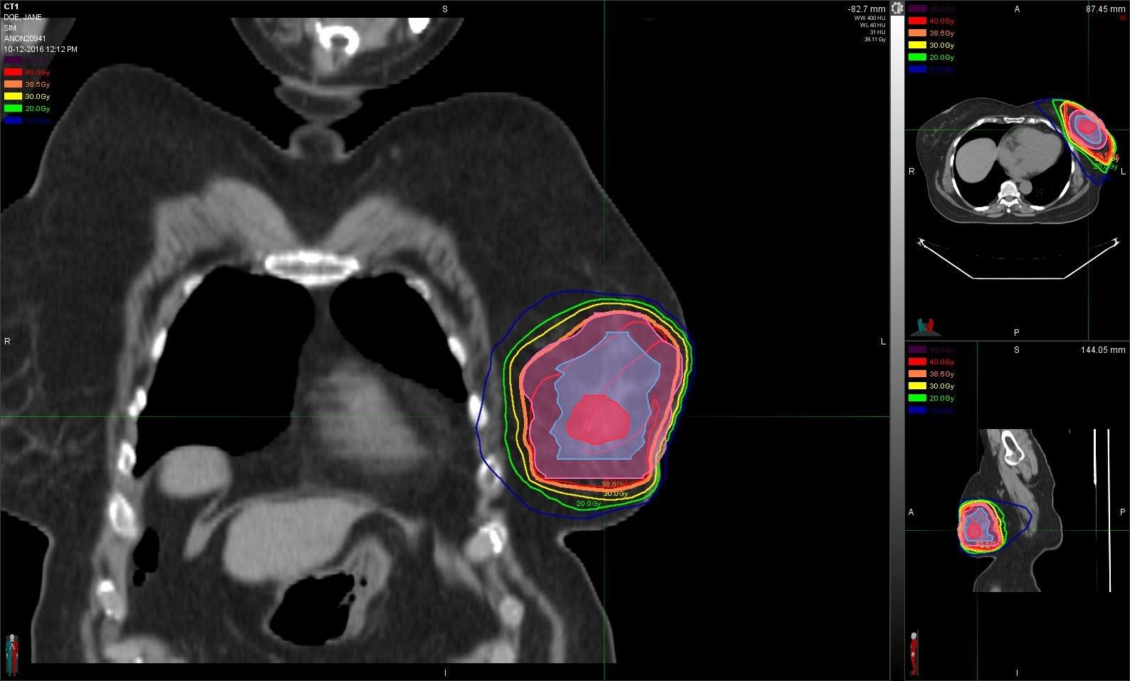Click the WW 400 HU window width value

click(x=869, y=18)
